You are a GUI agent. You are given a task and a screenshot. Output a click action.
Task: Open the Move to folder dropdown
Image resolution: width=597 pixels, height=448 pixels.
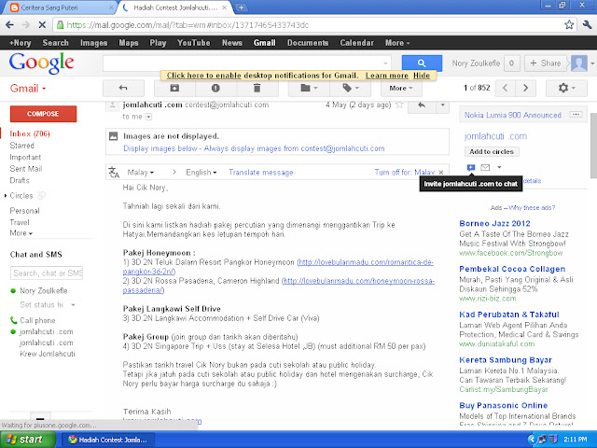tap(309, 89)
